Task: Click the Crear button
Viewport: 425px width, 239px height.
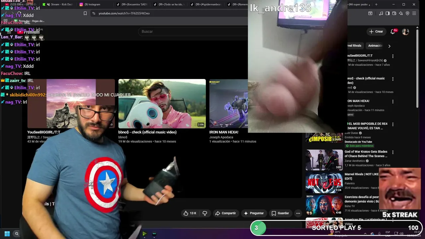Action: (x=376, y=32)
